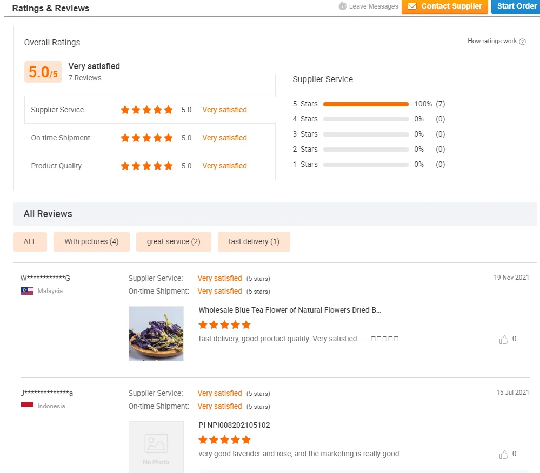Click the envelope icon on Contact Supplier

click(x=412, y=6)
